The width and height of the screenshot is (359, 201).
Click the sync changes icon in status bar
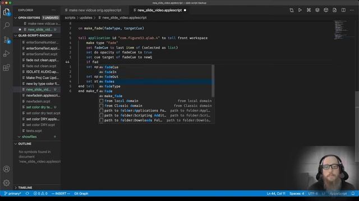[x=27, y=194]
